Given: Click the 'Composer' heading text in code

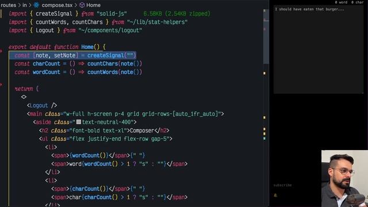Looking at the screenshot, I should tap(142, 131).
